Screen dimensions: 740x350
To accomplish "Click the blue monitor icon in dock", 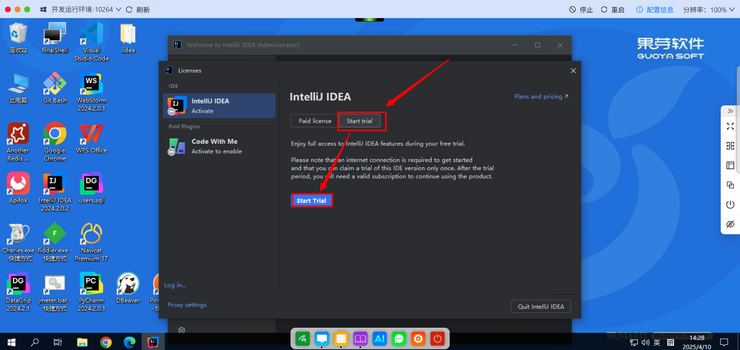I will 322,338.
